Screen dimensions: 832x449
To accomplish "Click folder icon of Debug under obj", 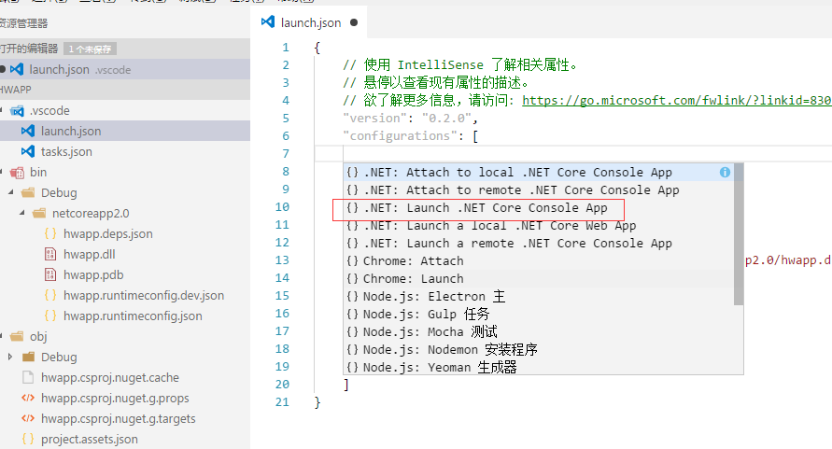I will (28, 357).
